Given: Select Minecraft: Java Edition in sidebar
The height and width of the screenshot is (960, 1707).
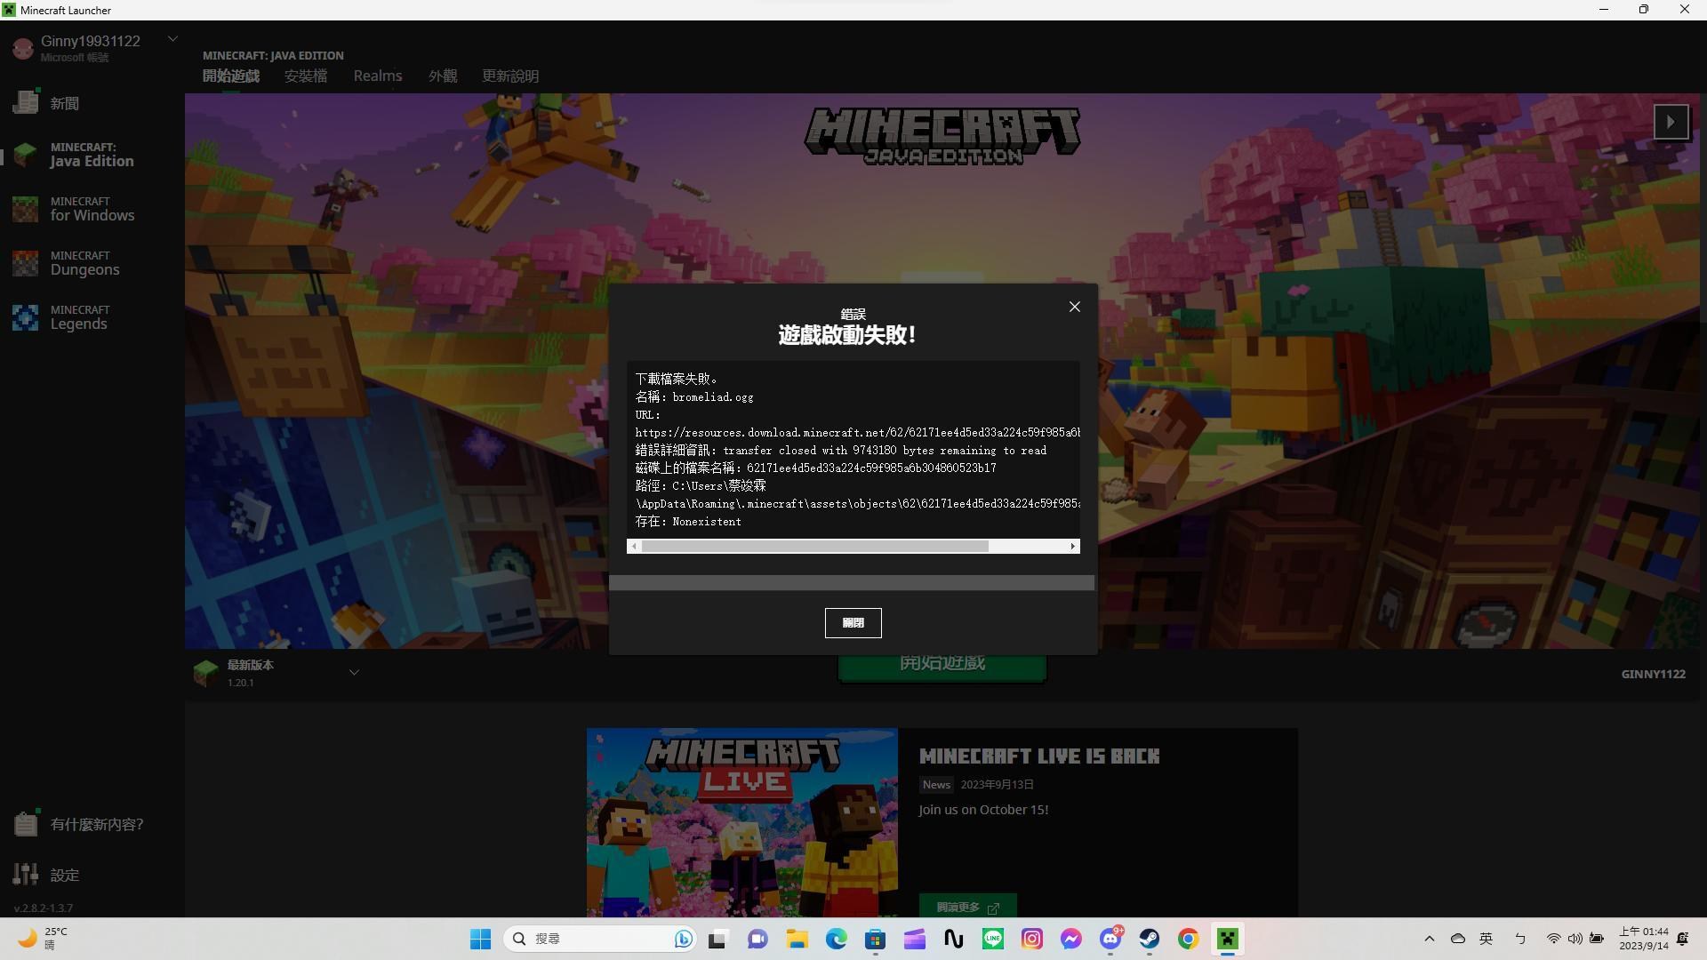Looking at the screenshot, I should coord(84,154).
